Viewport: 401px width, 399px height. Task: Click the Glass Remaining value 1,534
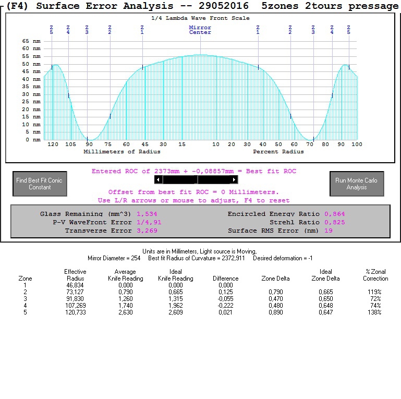[147, 214]
